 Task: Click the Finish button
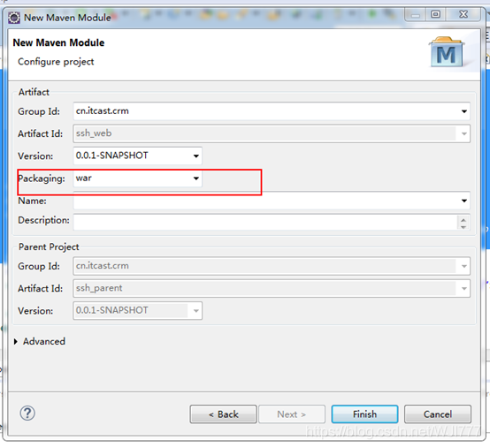[364, 414]
